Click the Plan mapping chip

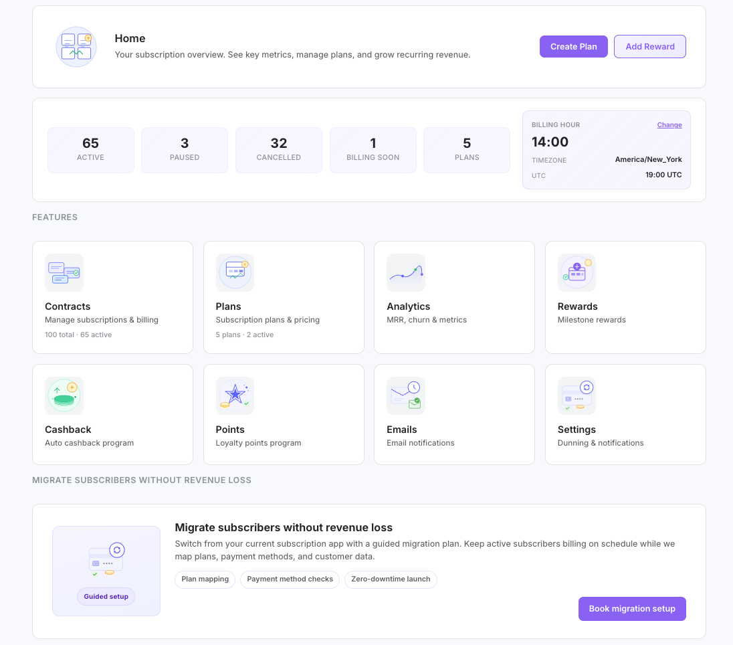205,579
